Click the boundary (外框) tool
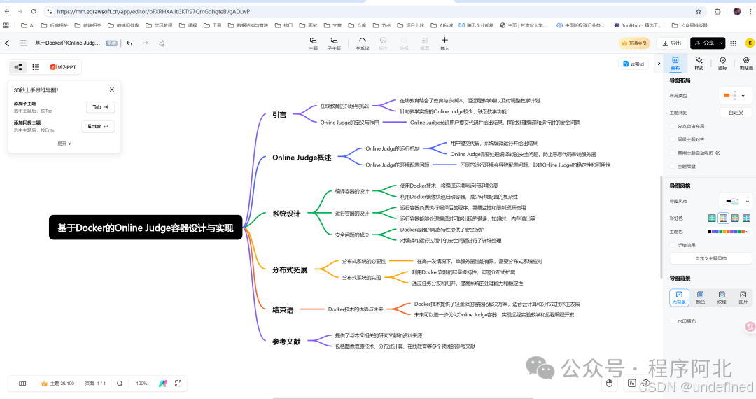The image size is (756, 399). click(x=404, y=43)
